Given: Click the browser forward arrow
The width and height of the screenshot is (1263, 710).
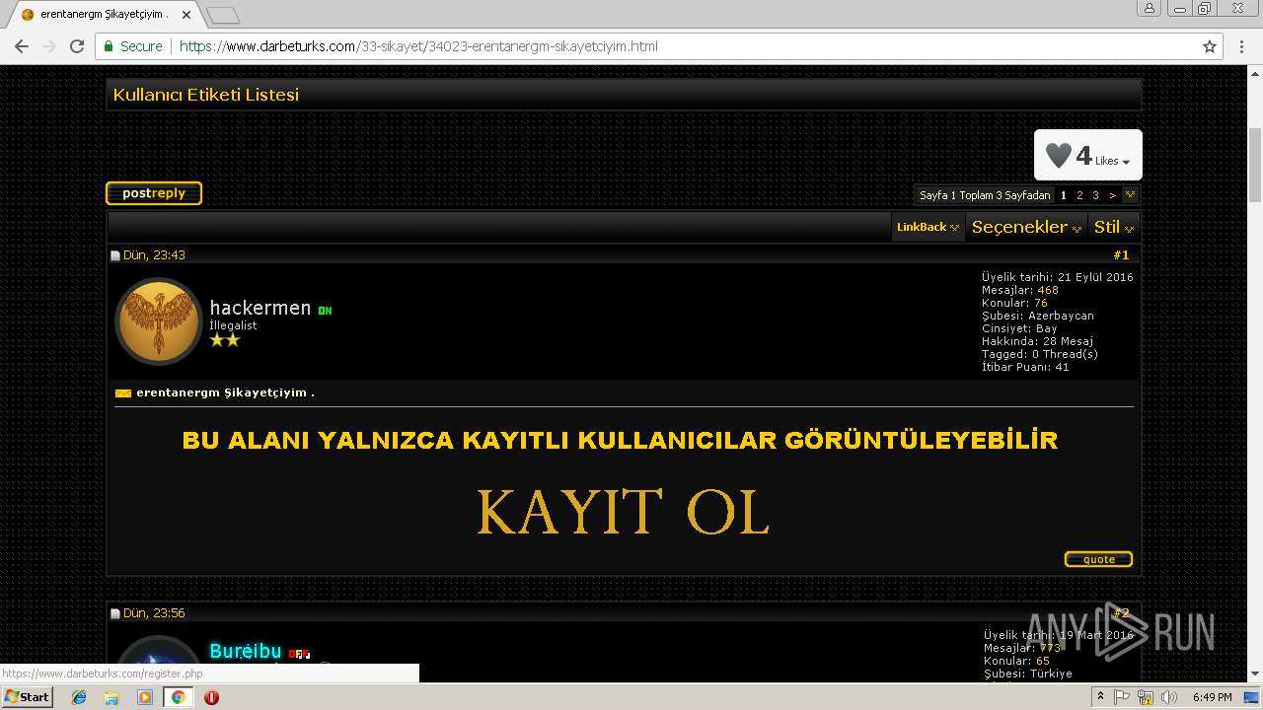Looking at the screenshot, I should tap(48, 46).
